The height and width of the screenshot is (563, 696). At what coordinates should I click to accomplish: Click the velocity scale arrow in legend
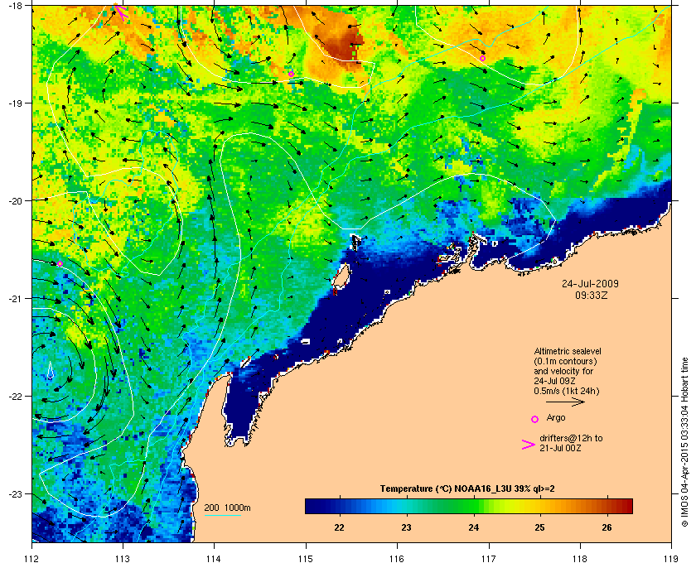coord(565,402)
